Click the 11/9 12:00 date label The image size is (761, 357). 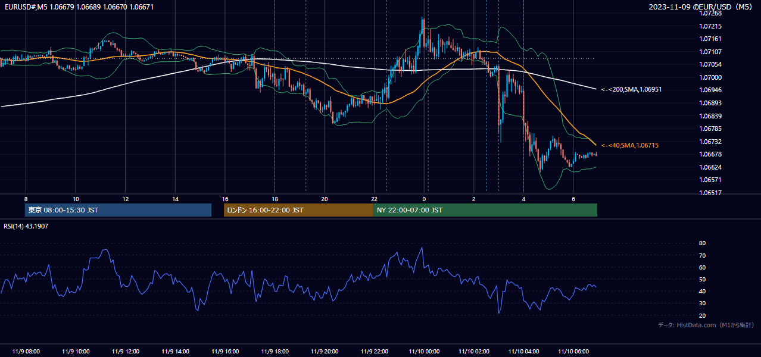tap(126, 352)
